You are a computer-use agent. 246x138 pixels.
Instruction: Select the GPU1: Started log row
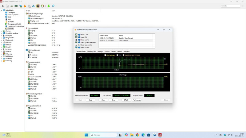click(x=126, y=40)
